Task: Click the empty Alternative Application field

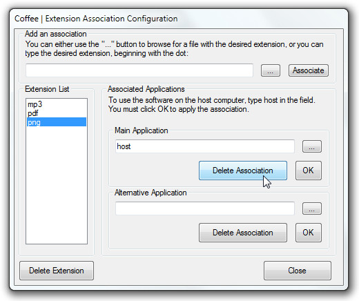Action: coord(205,208)
